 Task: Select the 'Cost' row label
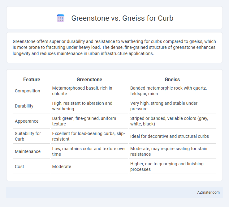[x=19, y=167]
